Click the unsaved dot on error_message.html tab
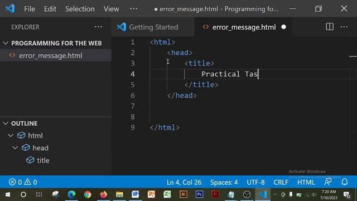357x201 pixels. click(x=283, y=27)
